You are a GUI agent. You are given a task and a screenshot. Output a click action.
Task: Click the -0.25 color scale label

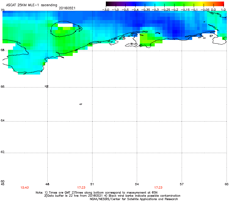point(166,10)
